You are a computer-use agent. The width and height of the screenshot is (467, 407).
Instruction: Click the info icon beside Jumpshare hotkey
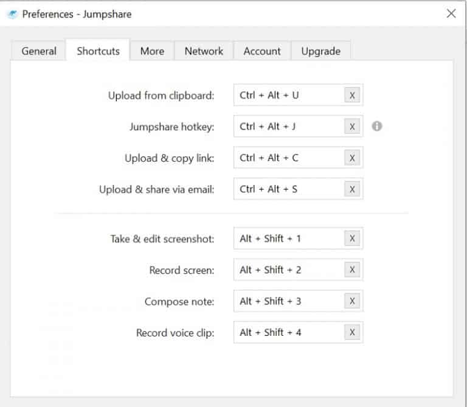click(x=377, y=127)
